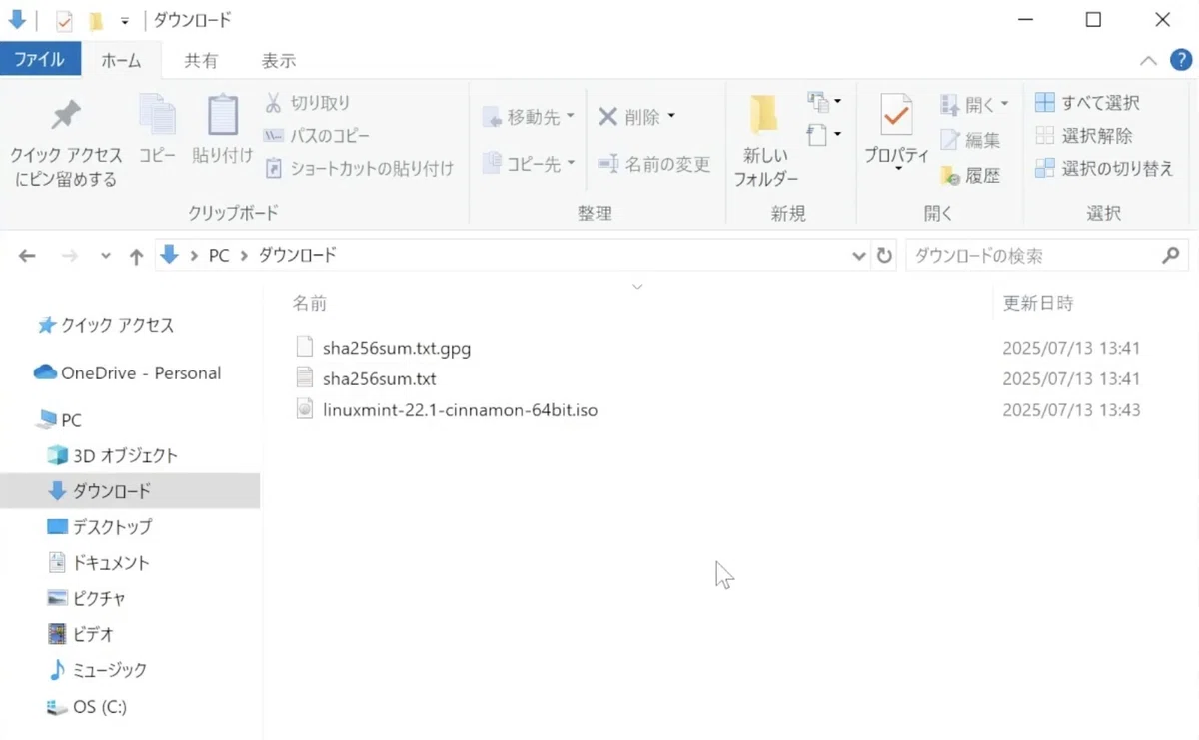
Task: Click the Rename command icon
Action: pos(608,164)
